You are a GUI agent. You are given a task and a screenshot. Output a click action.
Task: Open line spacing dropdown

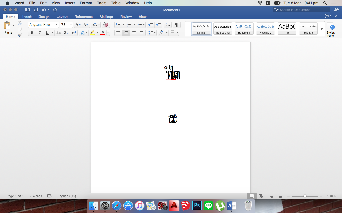coord(152,33)
